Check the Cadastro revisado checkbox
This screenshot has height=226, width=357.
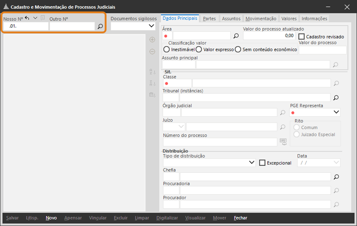(x=301, y=37)
